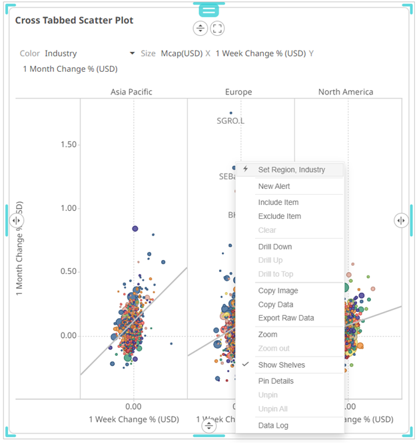Expand the Color Industry dropdown arrow
This screenshot has width=417, height=443.
point(133,53)
